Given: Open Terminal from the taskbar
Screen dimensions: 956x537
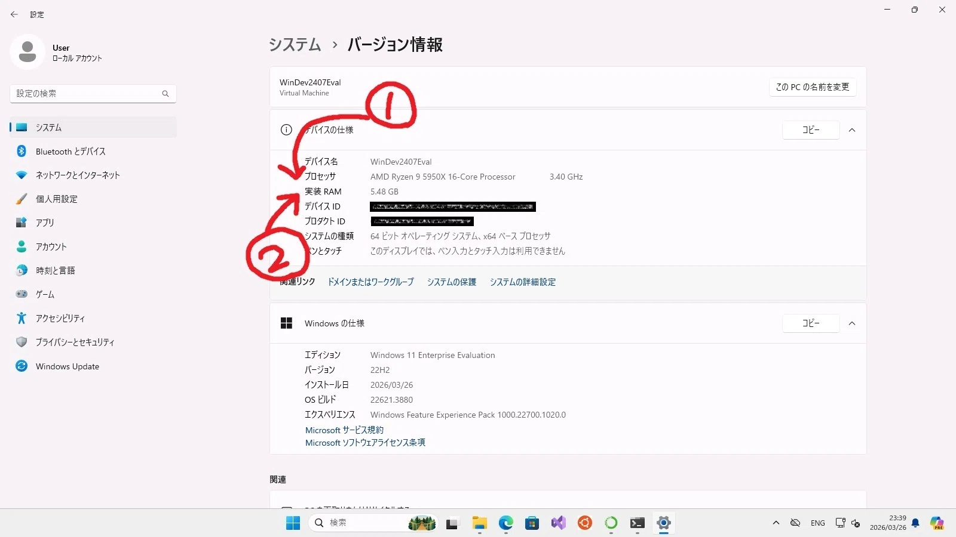Looking at the screenshot, I should 638,523.
